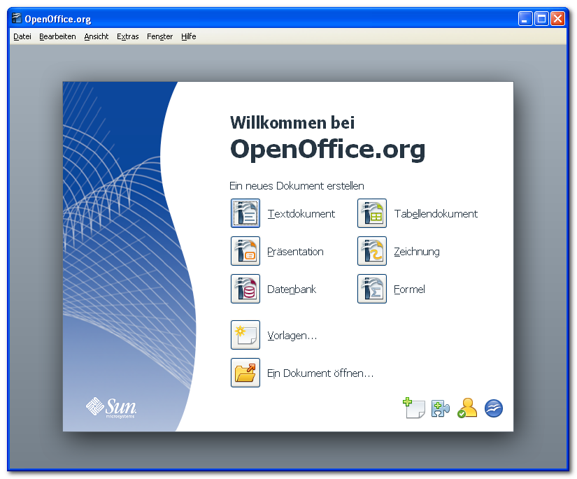Click the 'Willkommen bei' heading

click(292, 122)
